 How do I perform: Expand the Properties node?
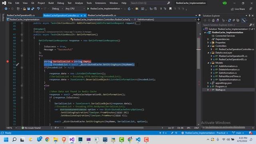pyautogui.click(x=208, y=43)
